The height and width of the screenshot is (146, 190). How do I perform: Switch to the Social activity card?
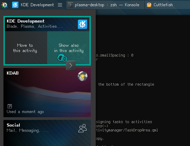[47, 133]
